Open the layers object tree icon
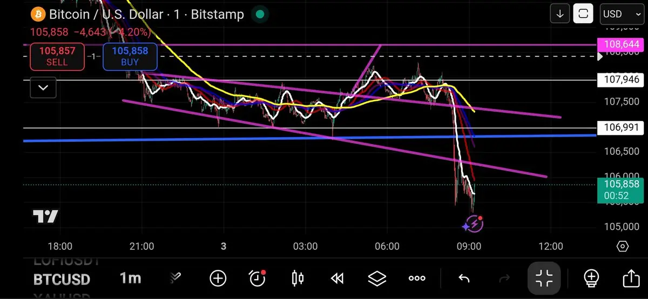This screenshot has width=648, height=299. coord(377,278)
